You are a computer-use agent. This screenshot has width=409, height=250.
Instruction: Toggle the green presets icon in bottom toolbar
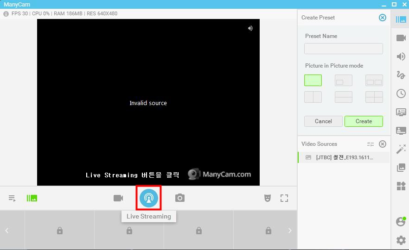[x=32, y=198]
